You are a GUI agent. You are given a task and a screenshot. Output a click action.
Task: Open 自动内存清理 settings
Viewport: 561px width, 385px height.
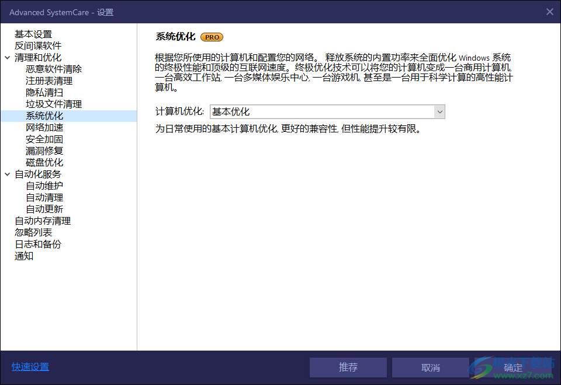tap(43, 220)
